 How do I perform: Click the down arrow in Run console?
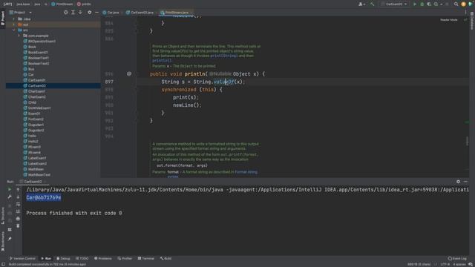point(18,197)
